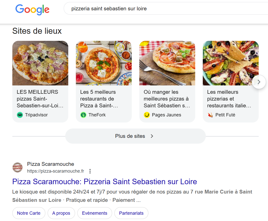Open the three-dot result options menu

click(90, 171)
